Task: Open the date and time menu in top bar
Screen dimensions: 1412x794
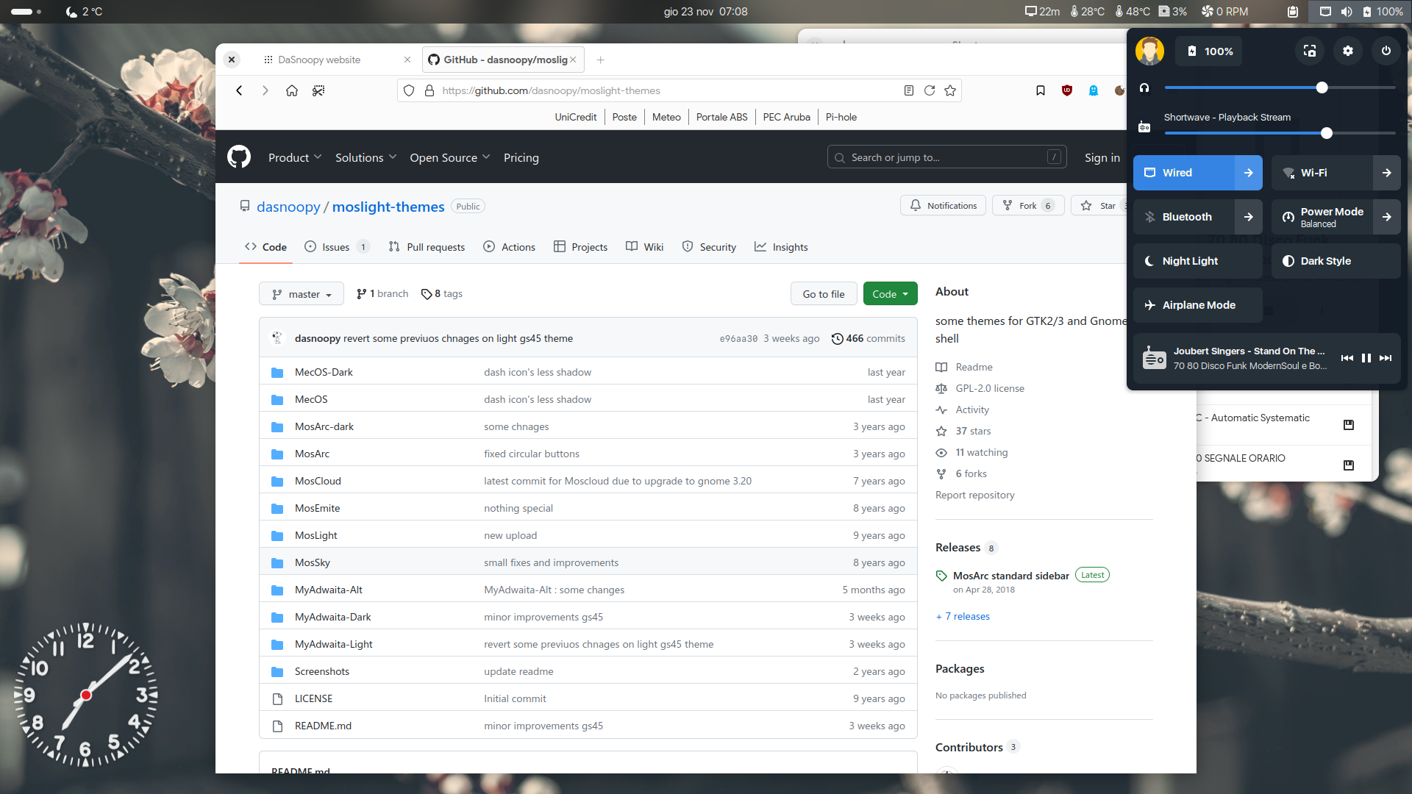Action: coord(705,11)
